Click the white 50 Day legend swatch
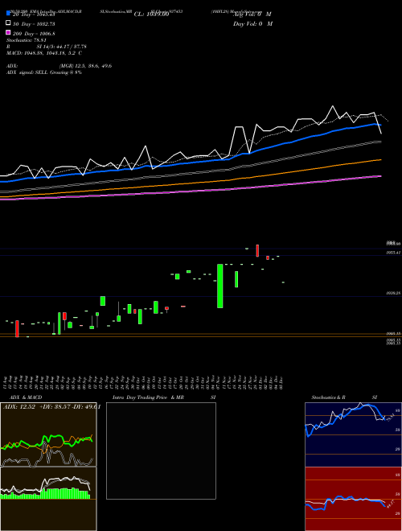The image size is (402, 531). (x=9, y=23)
